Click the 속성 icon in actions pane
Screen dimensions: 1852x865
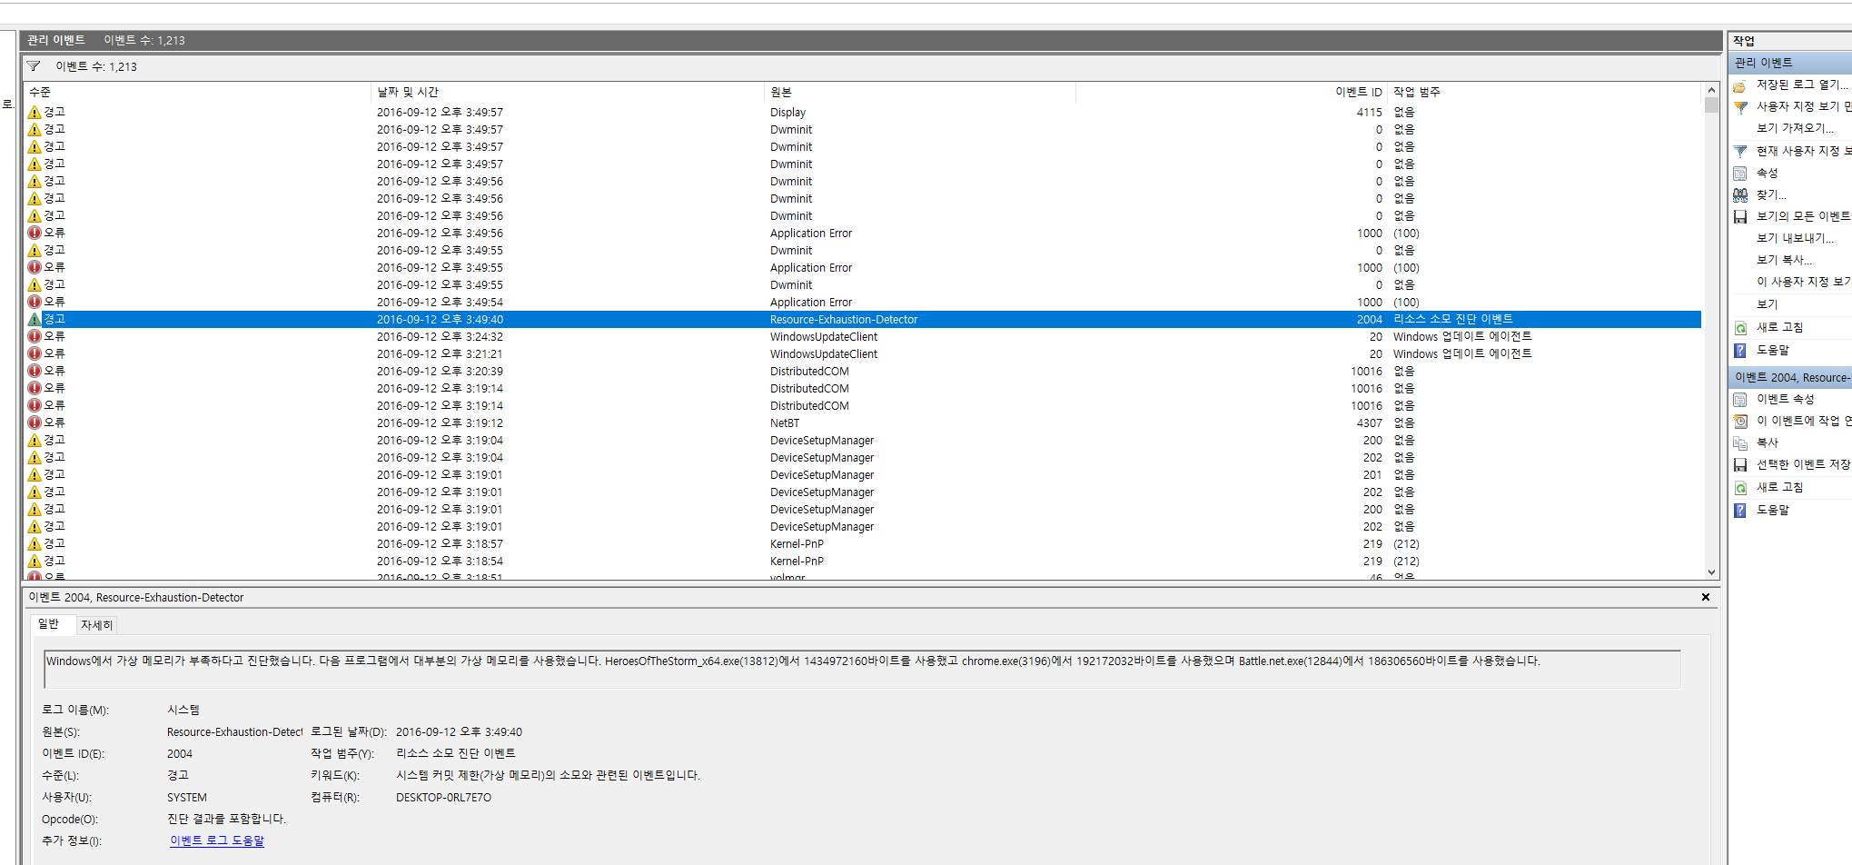tap(1740, 173)
